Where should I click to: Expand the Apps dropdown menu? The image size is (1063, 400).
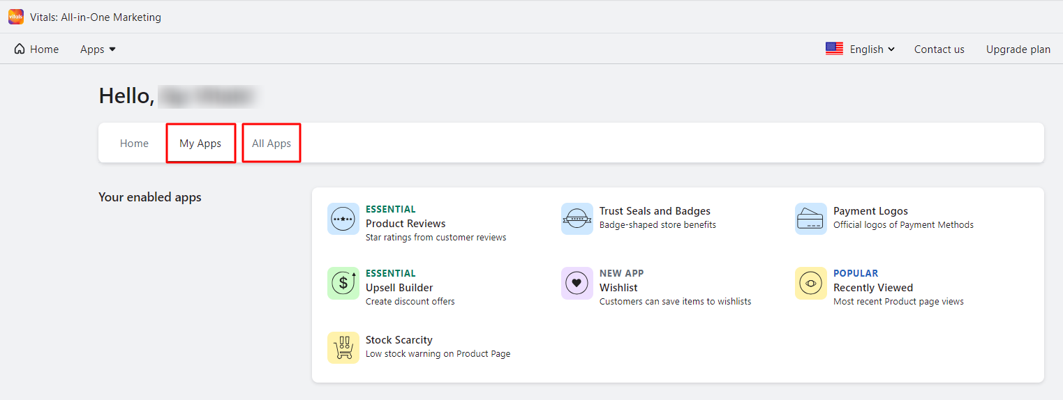pyautogui.click(x=98, y=49)
